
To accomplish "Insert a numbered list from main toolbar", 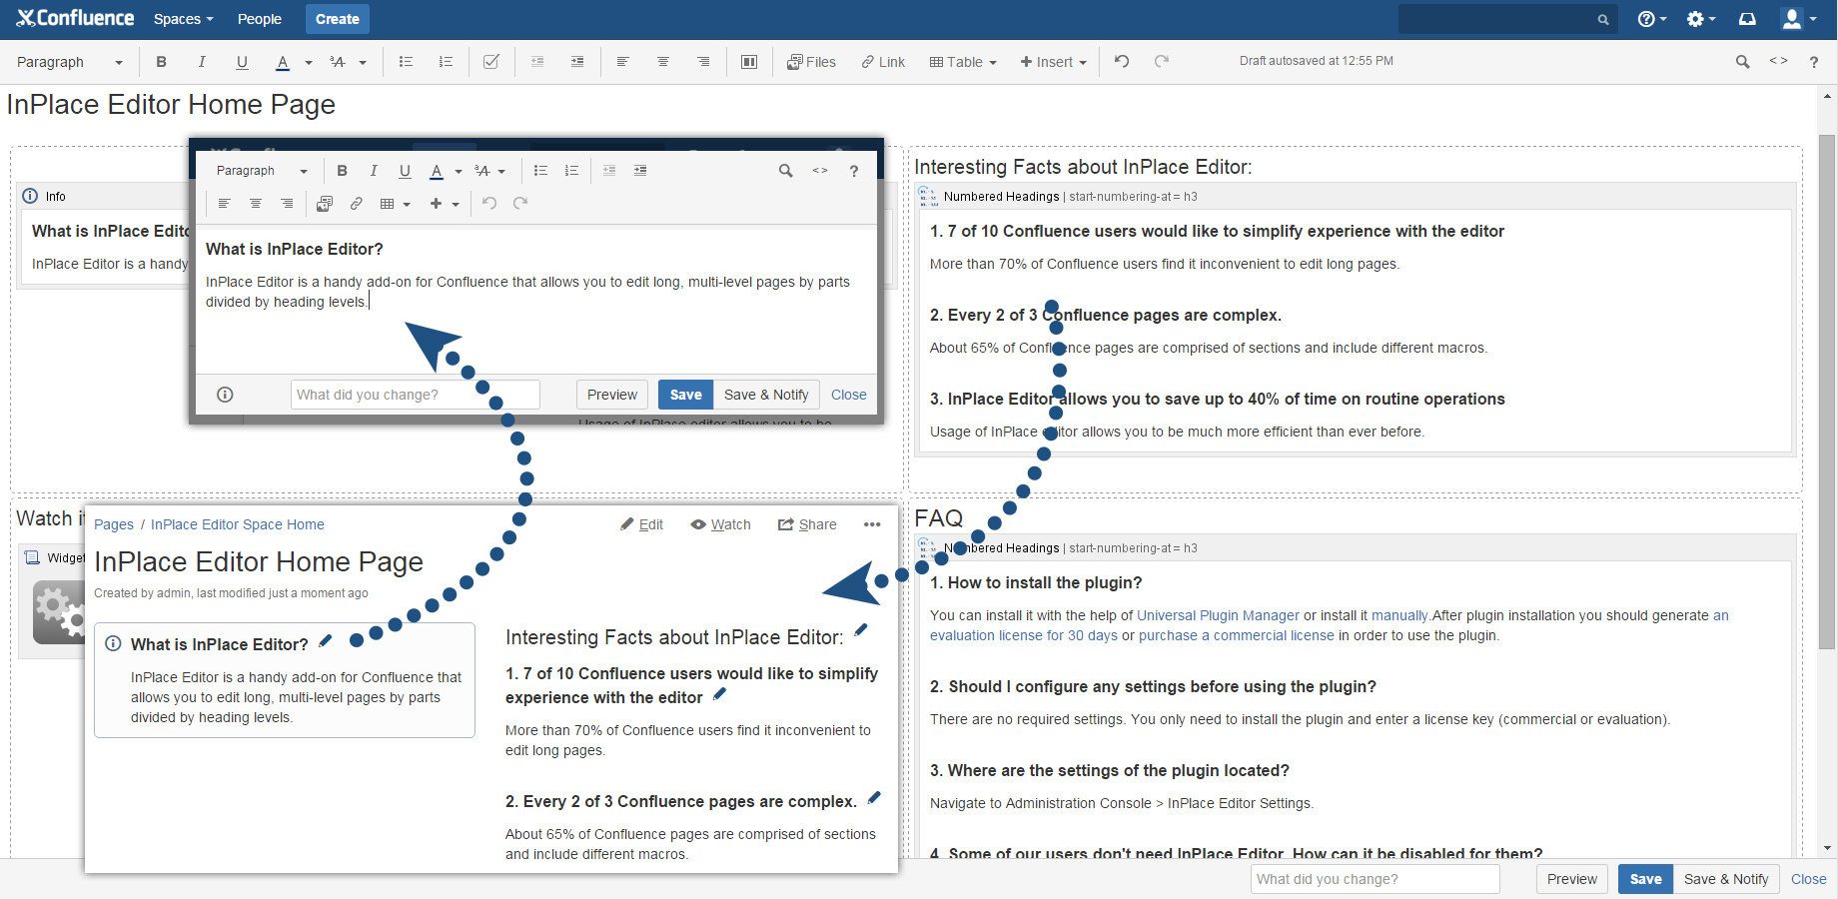I will pyautogui.click(x=446, y=62).
